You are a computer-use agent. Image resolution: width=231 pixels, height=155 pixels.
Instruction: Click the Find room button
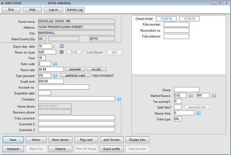click(x=74, y=52)
